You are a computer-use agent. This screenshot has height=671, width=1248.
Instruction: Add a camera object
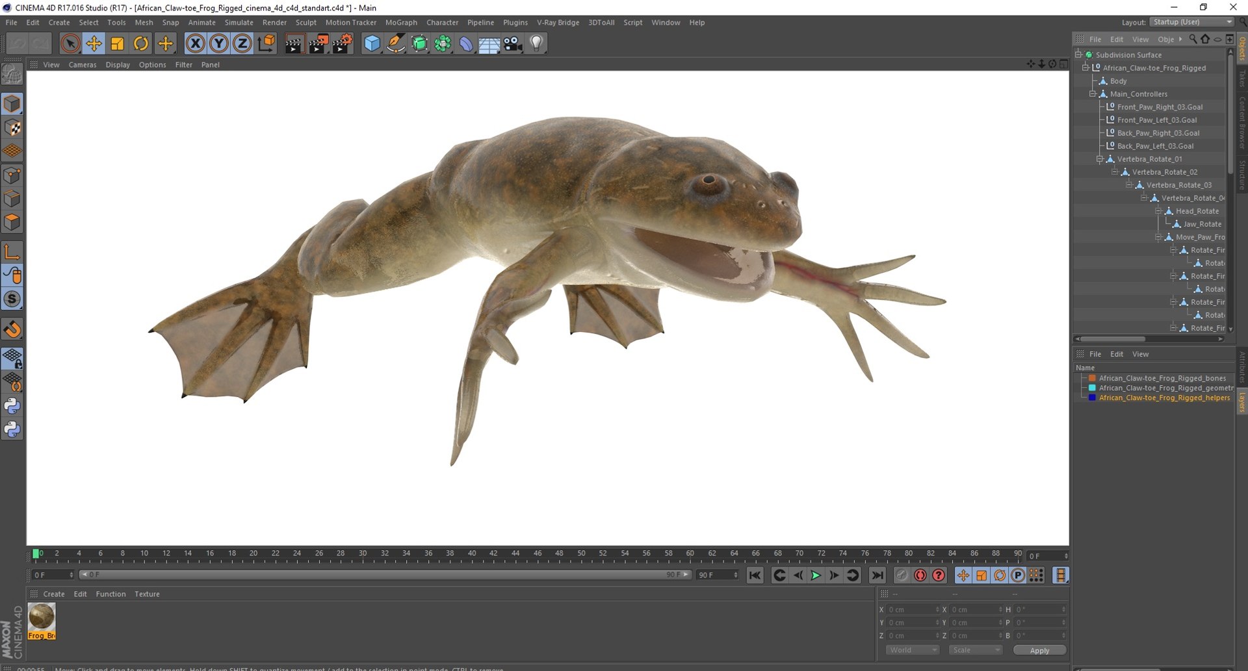[x=513, y=44]
